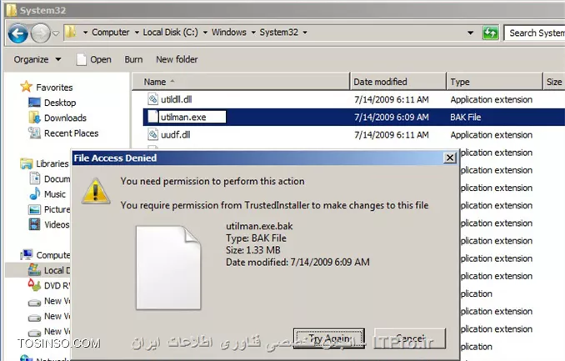
Task: Expand the arrow after Windows in the breadcrumb
Action: click(253, 33)
